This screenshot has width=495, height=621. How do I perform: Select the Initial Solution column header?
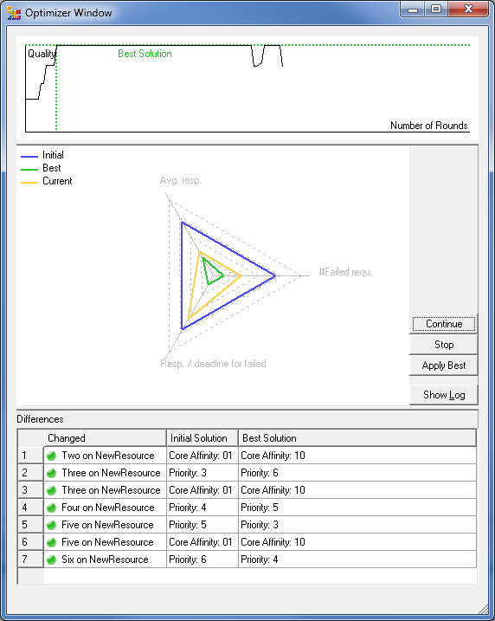[x=202, y=438]
